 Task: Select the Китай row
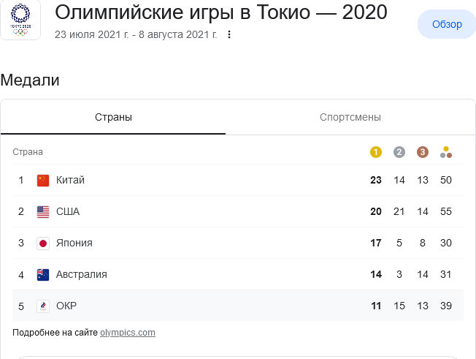(238, 180)
